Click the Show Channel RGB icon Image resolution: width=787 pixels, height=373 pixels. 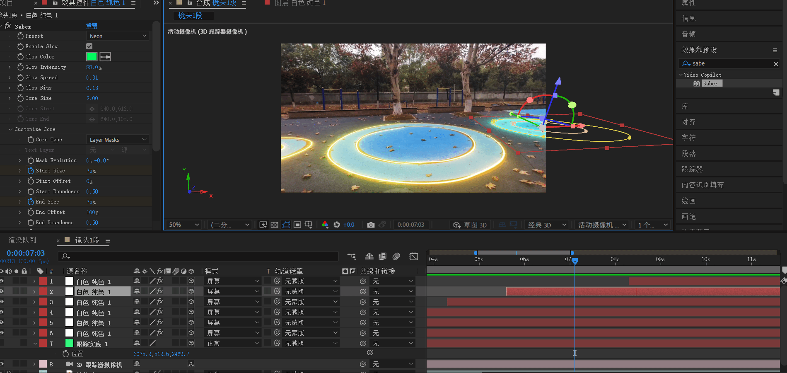pyautogui.click(x=325, y=225)
